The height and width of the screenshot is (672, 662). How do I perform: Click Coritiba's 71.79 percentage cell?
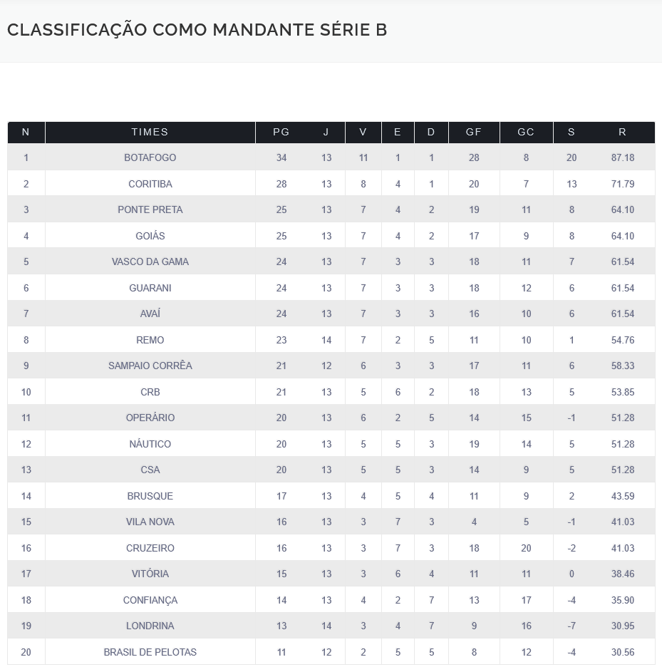(622, 184)
